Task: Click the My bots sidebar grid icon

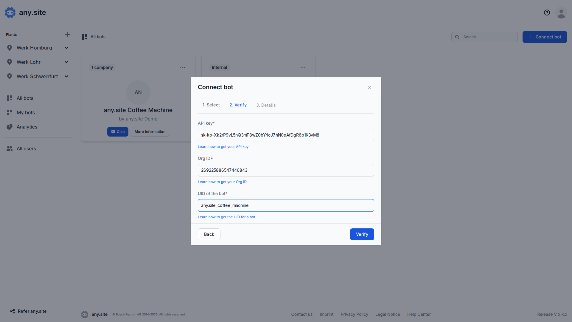Action: [10, 112]
